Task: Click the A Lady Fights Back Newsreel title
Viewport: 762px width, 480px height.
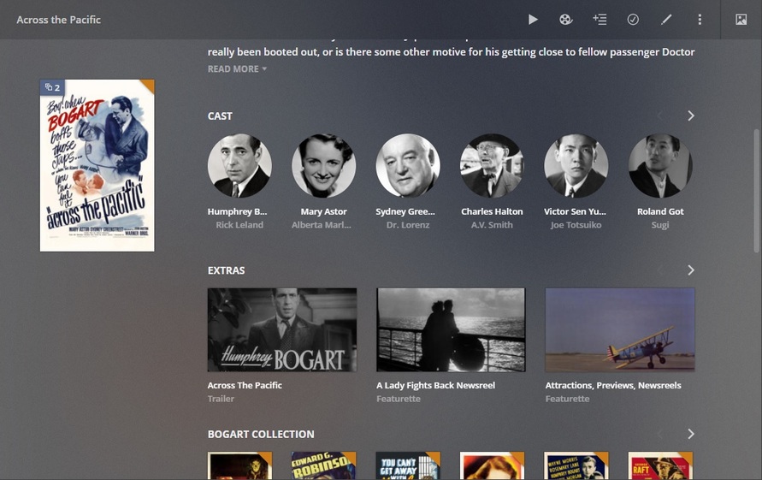Action: click(435, 385)
